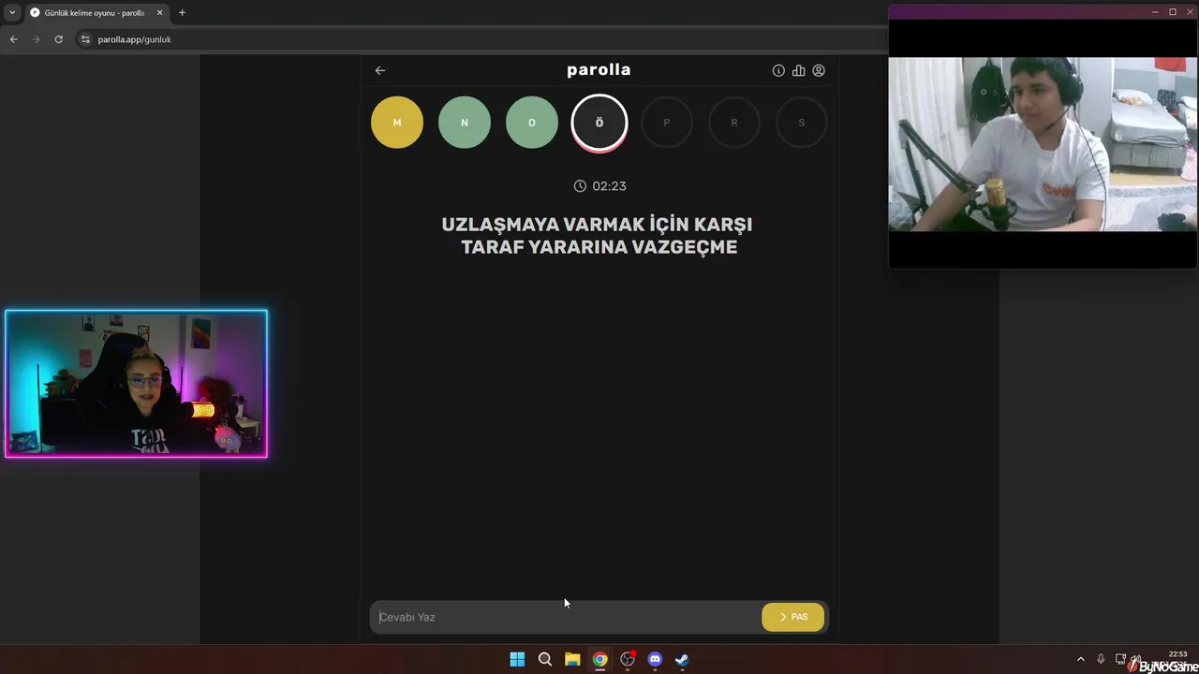Click the neon-framed streamer webcam overlay
1199x674 pixels.
coord(136,384)
